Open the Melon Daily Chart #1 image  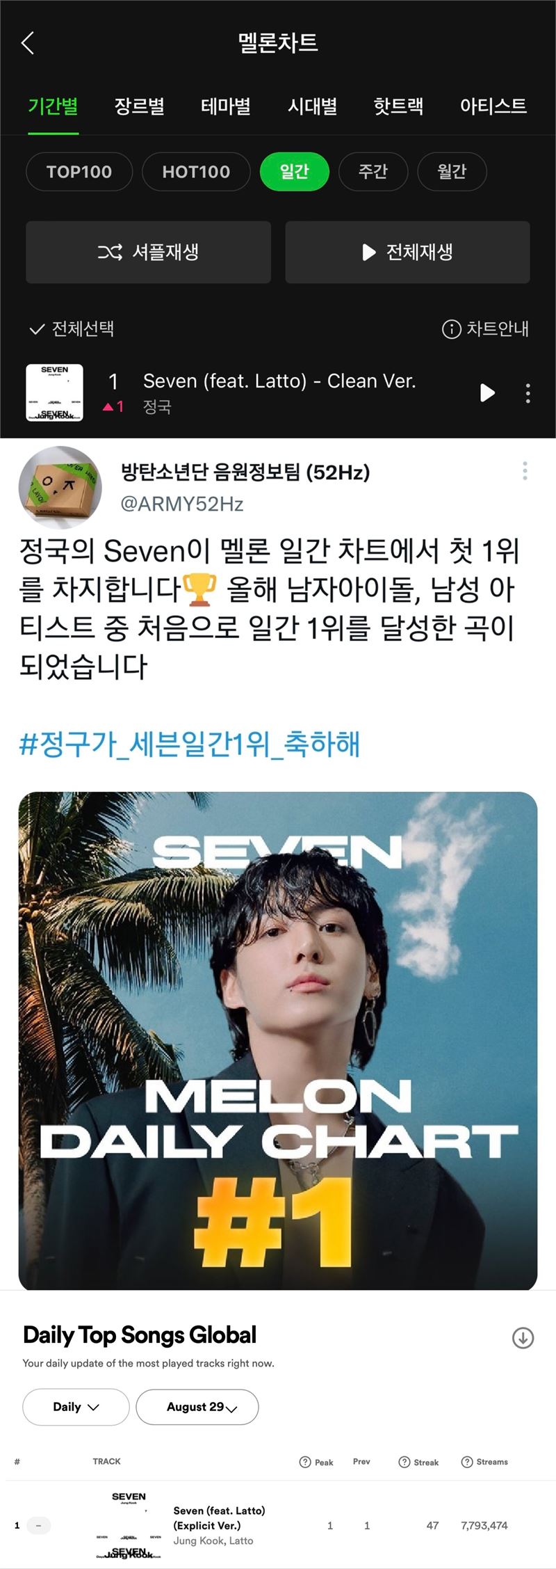(x=278, y=1041)
